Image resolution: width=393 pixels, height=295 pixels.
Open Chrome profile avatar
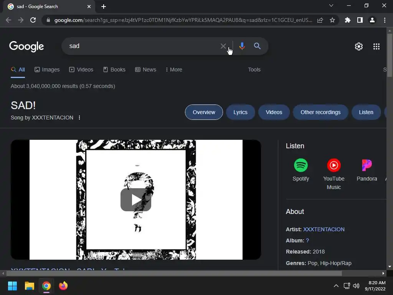(372, 20)
